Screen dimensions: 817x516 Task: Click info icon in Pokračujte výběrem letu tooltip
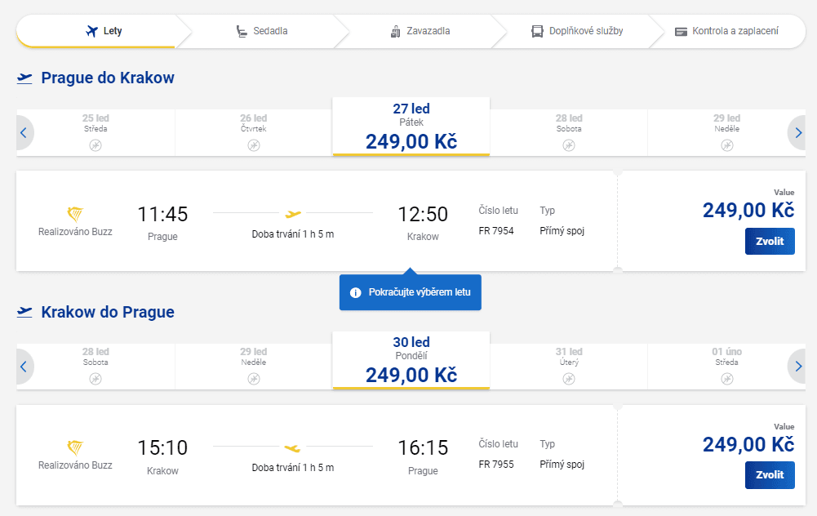pos(355,292)
